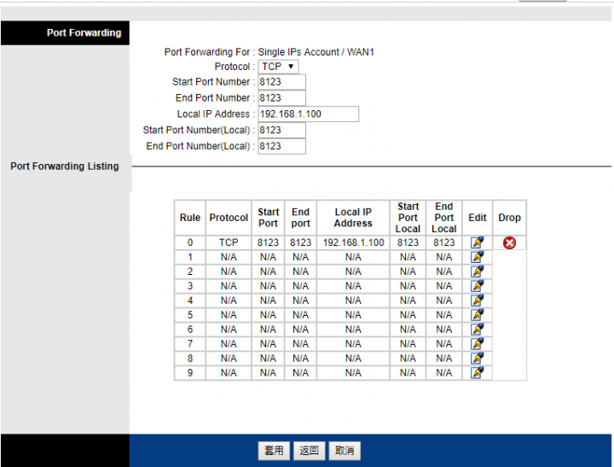The width and height of the screenshot is (614, 467).
Task: Select the Port Forwarding Listing sidebar label
Action: (x=65, y=166)
